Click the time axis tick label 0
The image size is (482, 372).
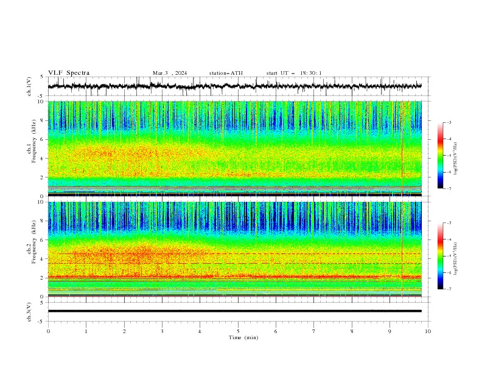pyautogui.click(x=48, y=331)
